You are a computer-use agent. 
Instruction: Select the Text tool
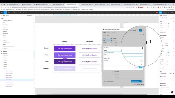tap(18, 13)
